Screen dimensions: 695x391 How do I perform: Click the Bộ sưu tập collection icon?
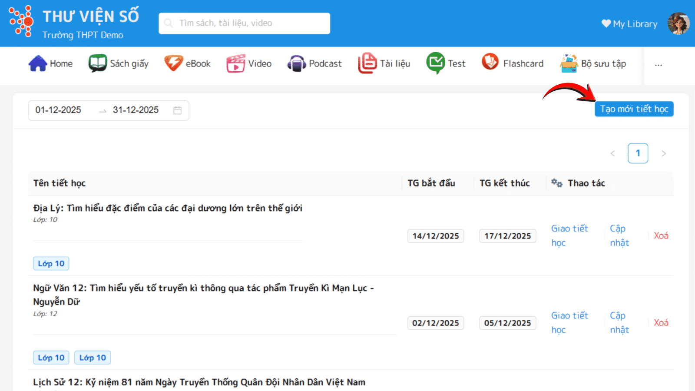[569, 63]
